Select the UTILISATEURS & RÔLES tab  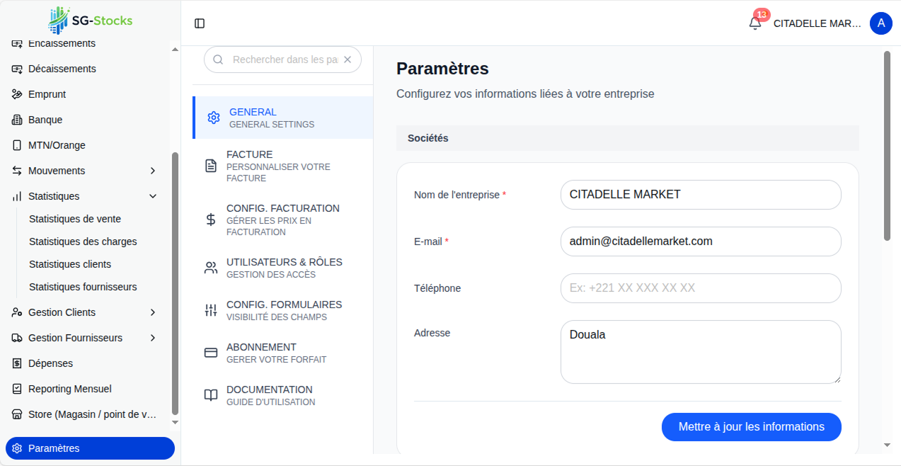(x=283, y=268)
